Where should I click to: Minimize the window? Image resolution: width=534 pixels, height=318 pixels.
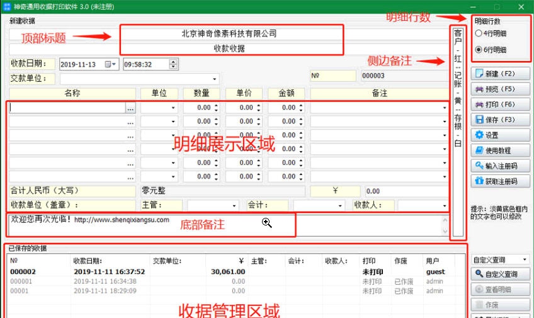click(473, 7)
